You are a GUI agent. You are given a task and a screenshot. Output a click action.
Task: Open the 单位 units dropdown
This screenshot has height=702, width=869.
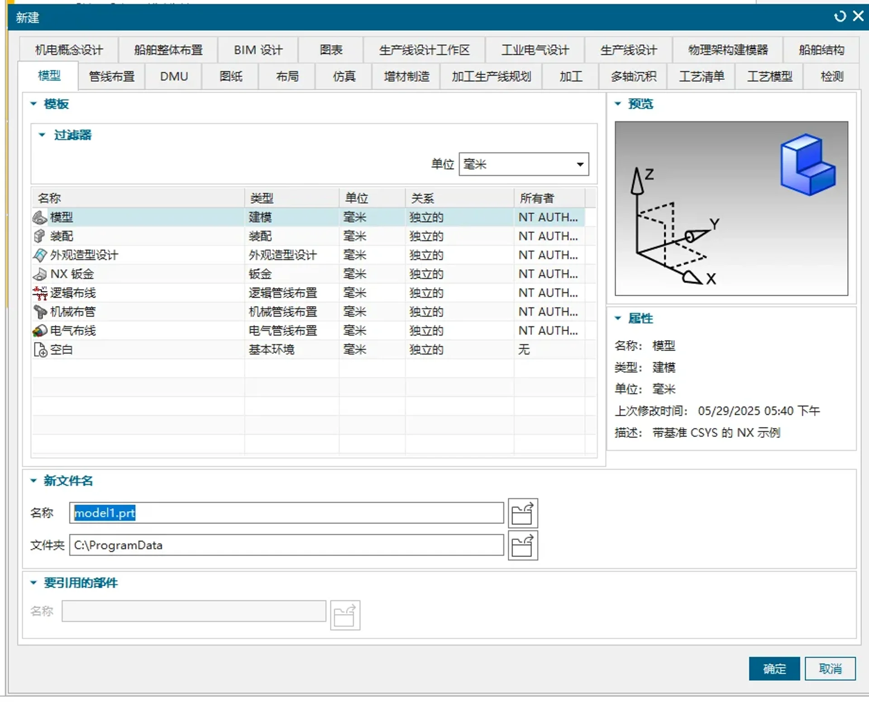coord(580,164)
